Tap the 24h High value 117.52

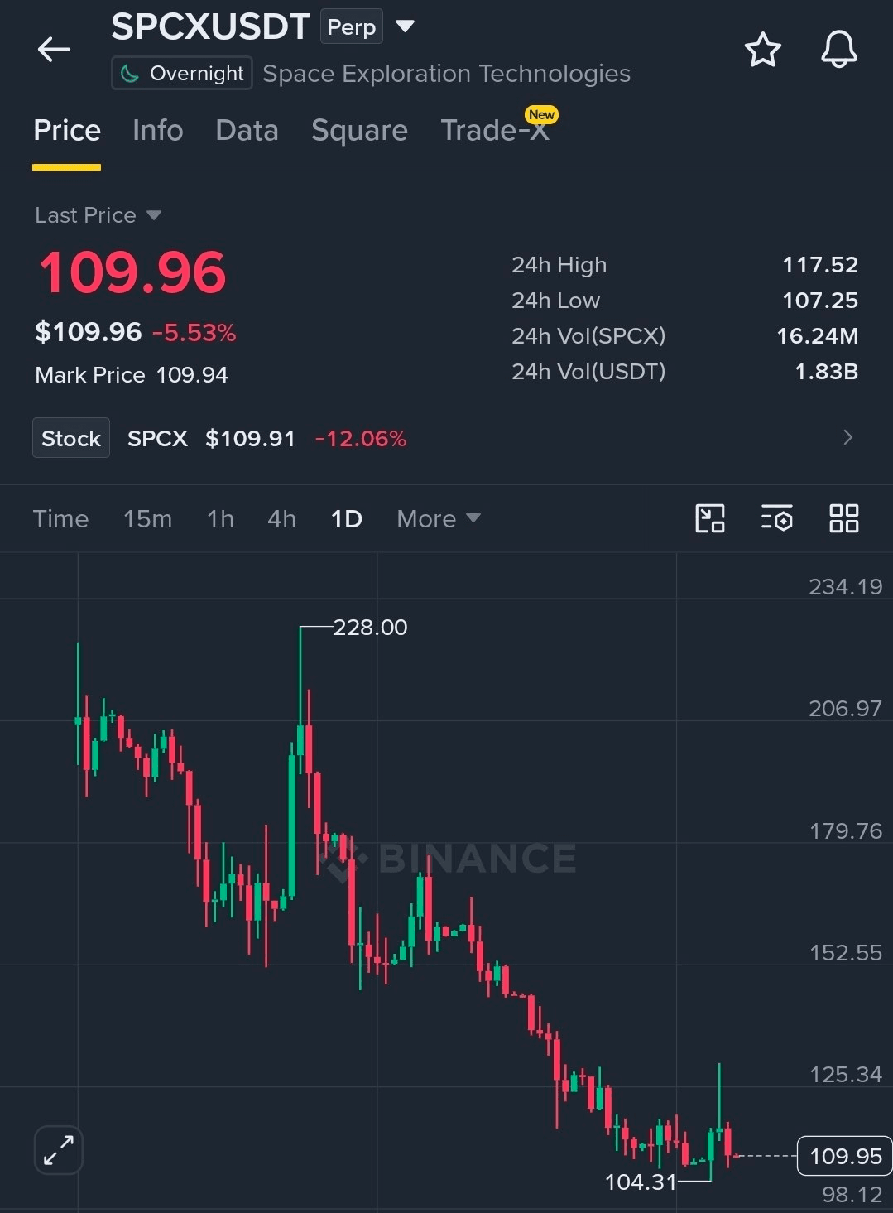tap(820, 265)
